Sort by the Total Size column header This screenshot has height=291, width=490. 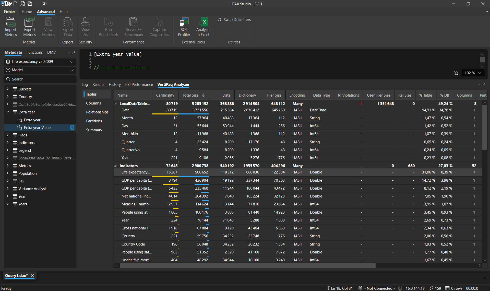194,95
